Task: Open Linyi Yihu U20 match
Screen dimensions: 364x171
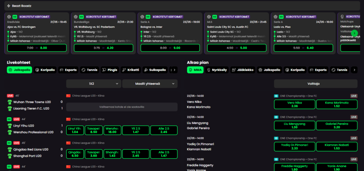Action: 24,126
